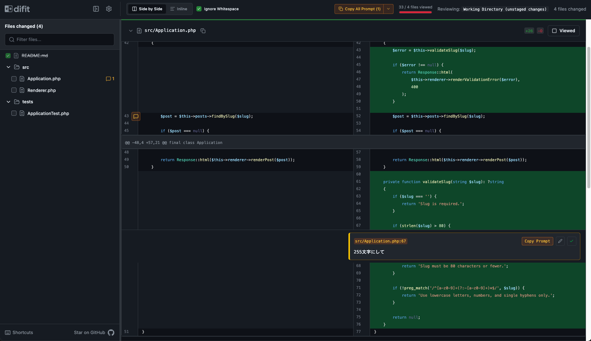Collapse the src folder

pos(8,67)
